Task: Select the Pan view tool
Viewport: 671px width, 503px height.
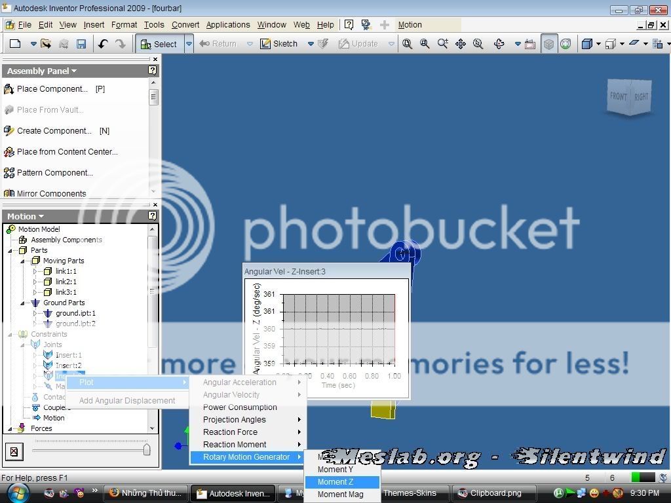Action: pyautogui.click(x=461, y=44)
